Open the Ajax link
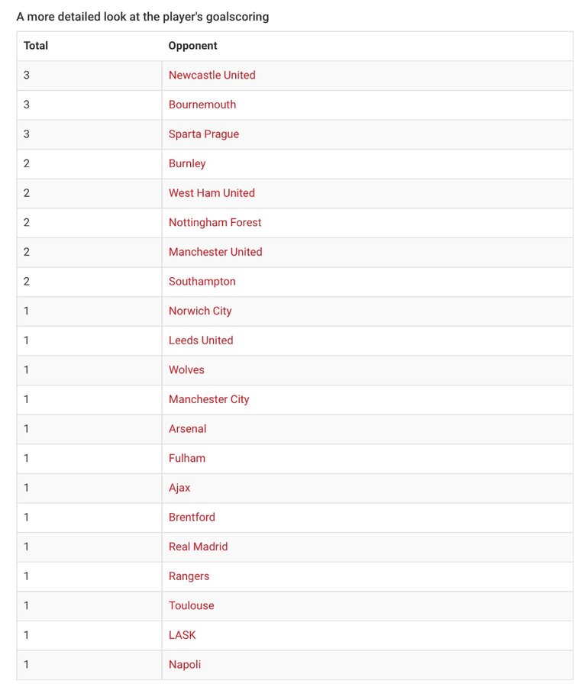This screenshot has width=578, height=687. [x=179, y=488]
